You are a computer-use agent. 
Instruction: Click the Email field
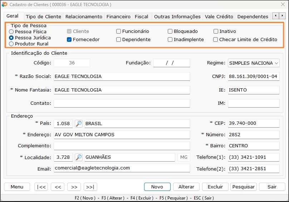(x=122, y=168)
